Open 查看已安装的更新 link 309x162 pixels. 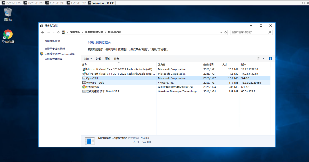pos(55,48)
